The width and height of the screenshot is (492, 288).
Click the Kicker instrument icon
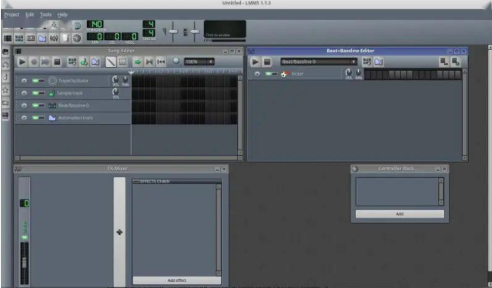[284, 74]
